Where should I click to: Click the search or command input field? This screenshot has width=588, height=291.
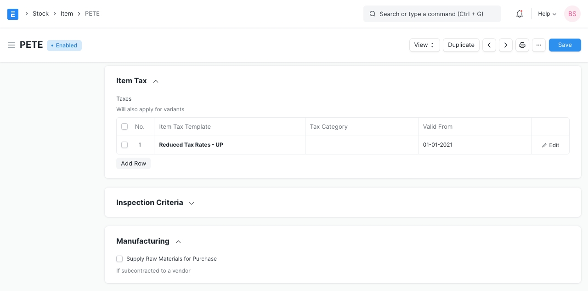(432, 14)
